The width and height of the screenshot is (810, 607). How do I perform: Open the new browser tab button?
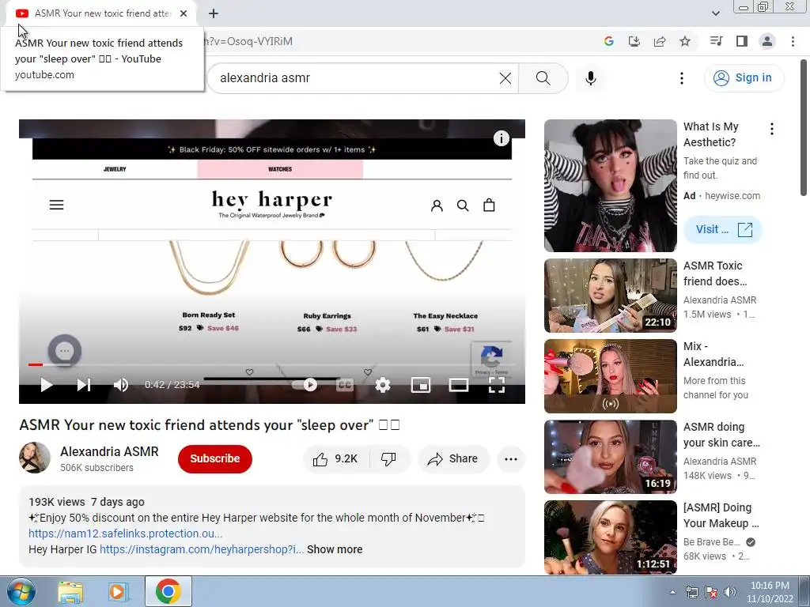(x=214, y=13)
